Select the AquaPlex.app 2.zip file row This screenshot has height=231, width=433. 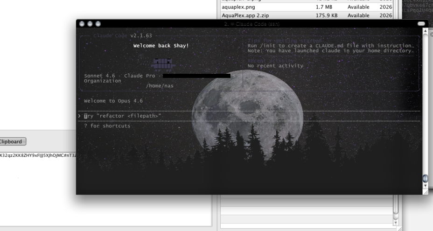coord(307,15)
